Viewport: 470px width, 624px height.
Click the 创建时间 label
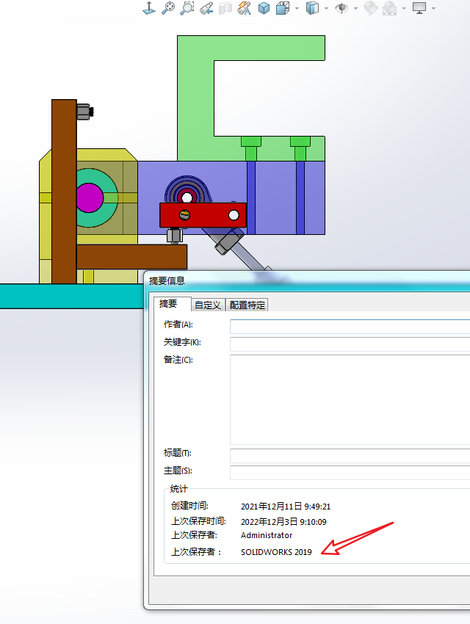coord(189,506)
